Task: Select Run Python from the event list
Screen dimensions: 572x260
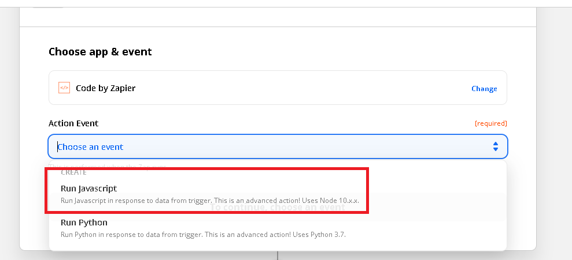Action: click(84, 223)
